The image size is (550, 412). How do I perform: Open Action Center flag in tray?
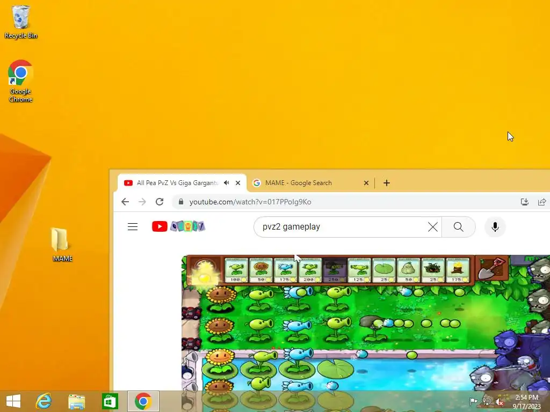coord(473,401)
